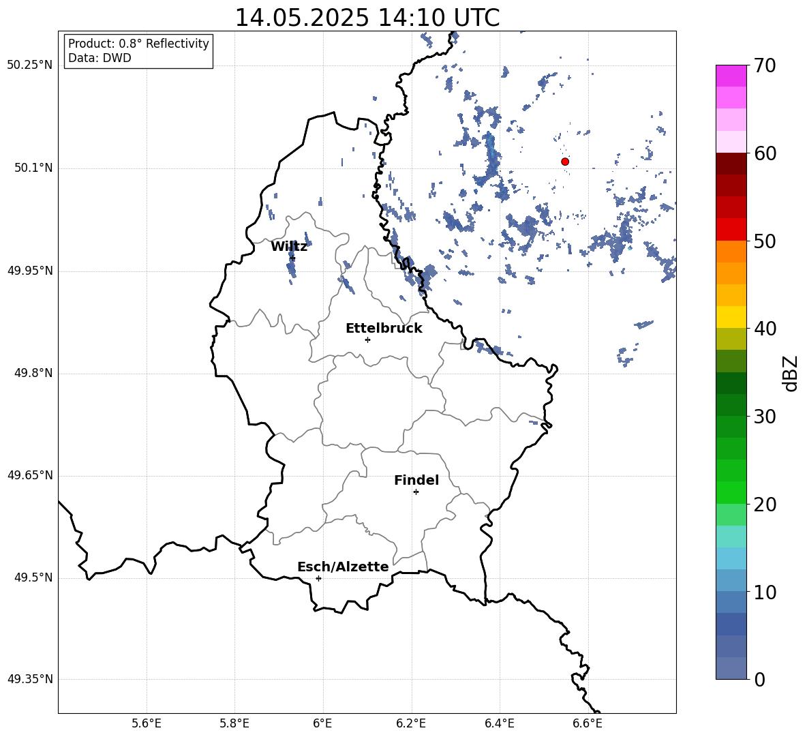Click the Esch/Alzette city label
The image size is (807, 737).
point(343,567)
